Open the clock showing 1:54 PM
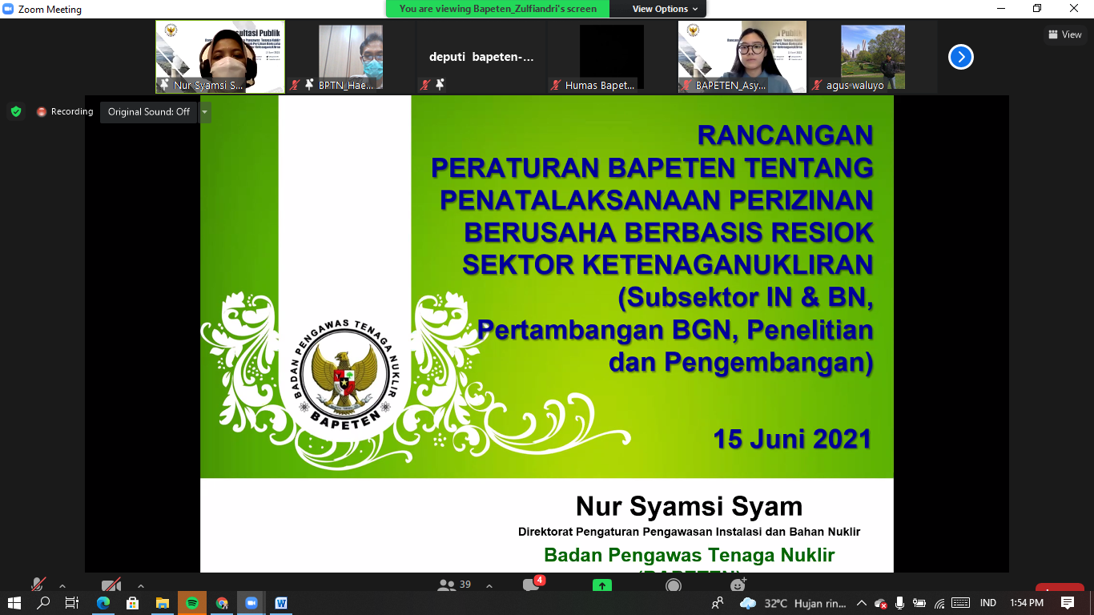 point(1027,603)
